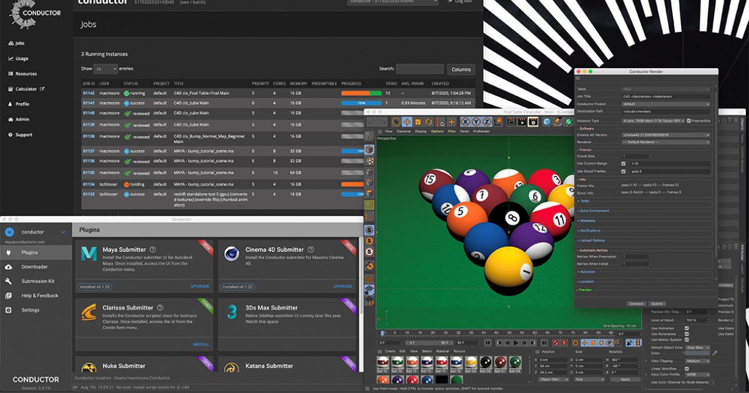Click the Submit button in Conductor Render
The width and height of the screenshot is (749, 393).
(657, 303)
